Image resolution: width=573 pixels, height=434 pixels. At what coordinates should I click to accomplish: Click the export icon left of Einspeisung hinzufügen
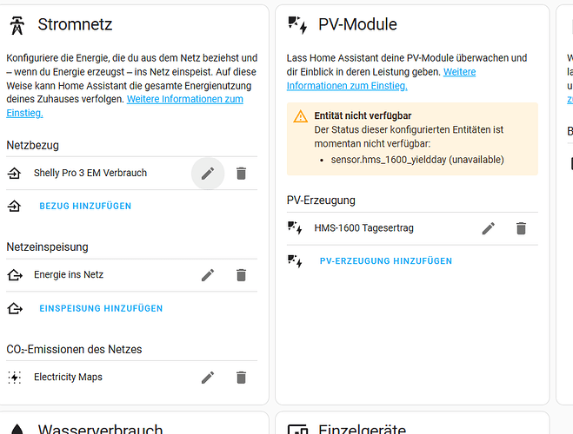(x=15, y=308)
